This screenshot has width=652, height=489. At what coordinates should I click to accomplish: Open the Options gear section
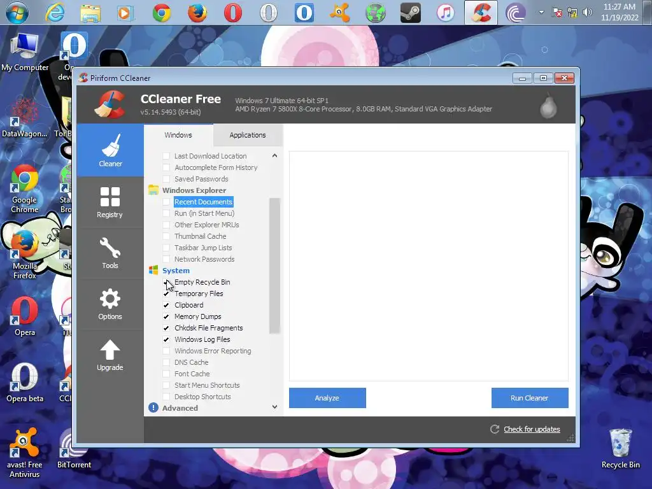pos(110,304)
